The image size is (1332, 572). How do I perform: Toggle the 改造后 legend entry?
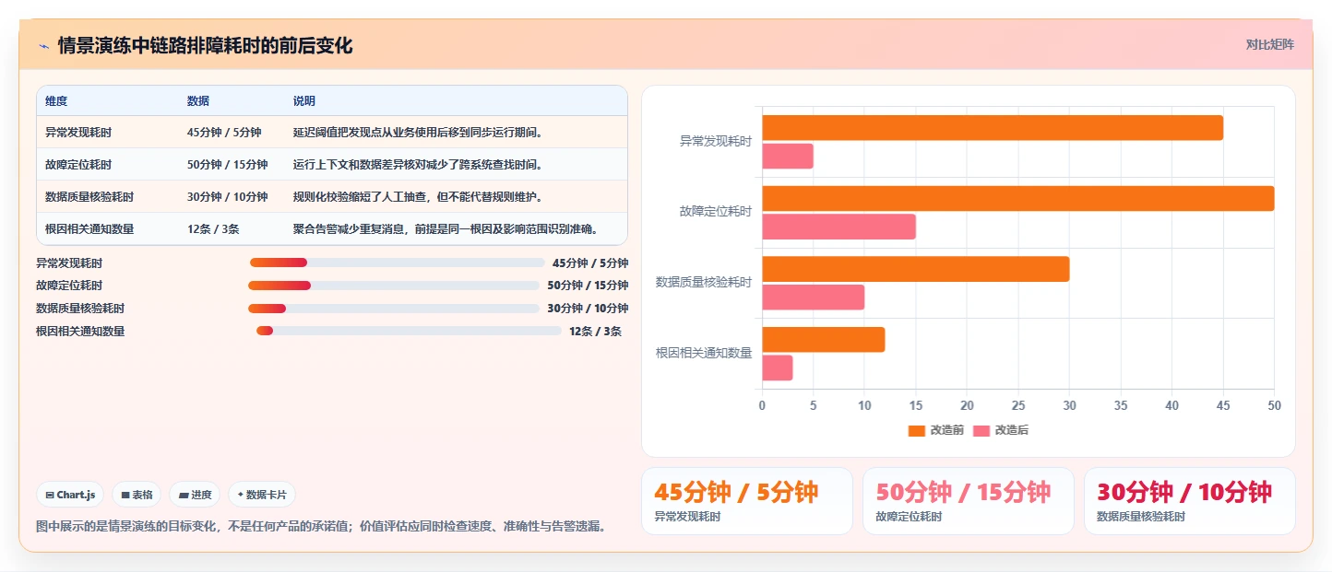1000,430
